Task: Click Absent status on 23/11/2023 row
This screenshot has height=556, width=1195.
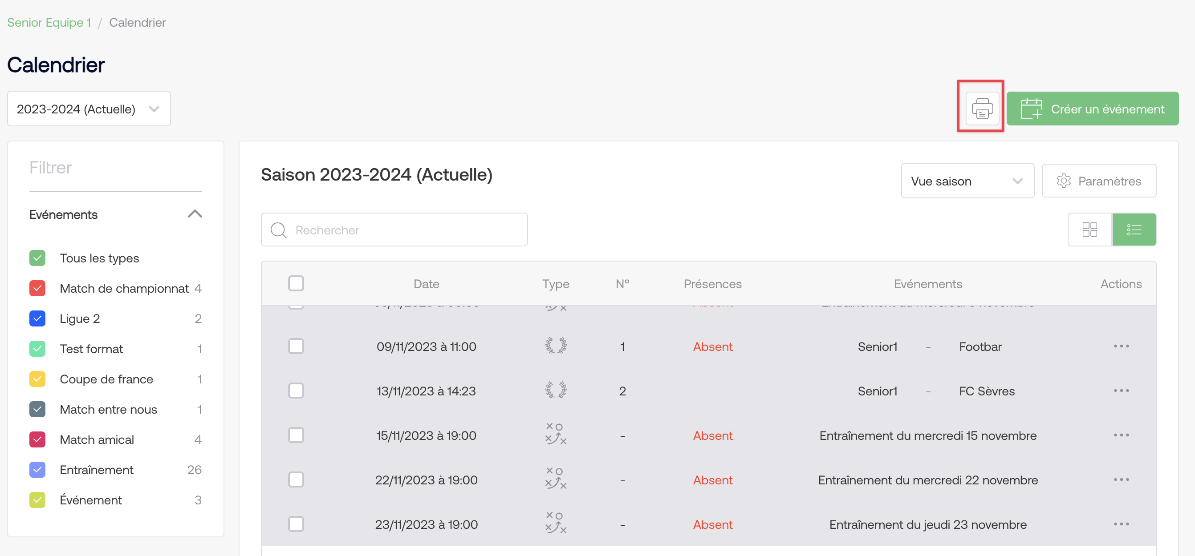Action: click(712, 524)
